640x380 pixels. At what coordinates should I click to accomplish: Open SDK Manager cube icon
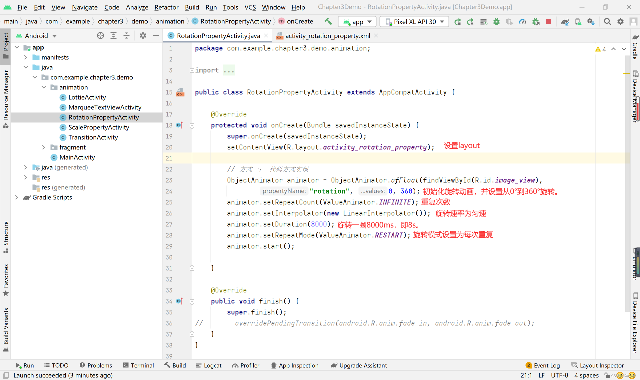[590, 22]
